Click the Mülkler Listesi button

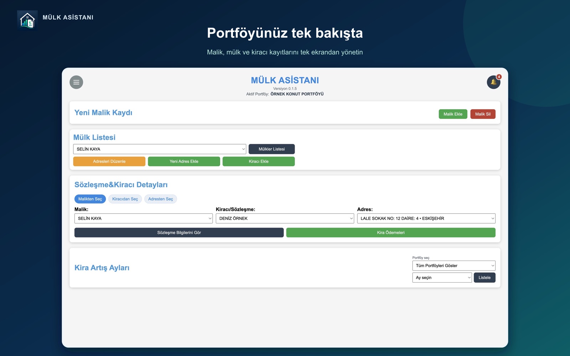coord(271,149)
